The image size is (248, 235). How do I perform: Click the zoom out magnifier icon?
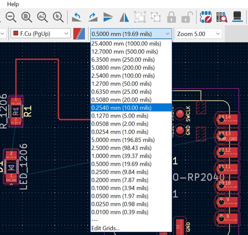pyautogui.click(x=11, y=17)
